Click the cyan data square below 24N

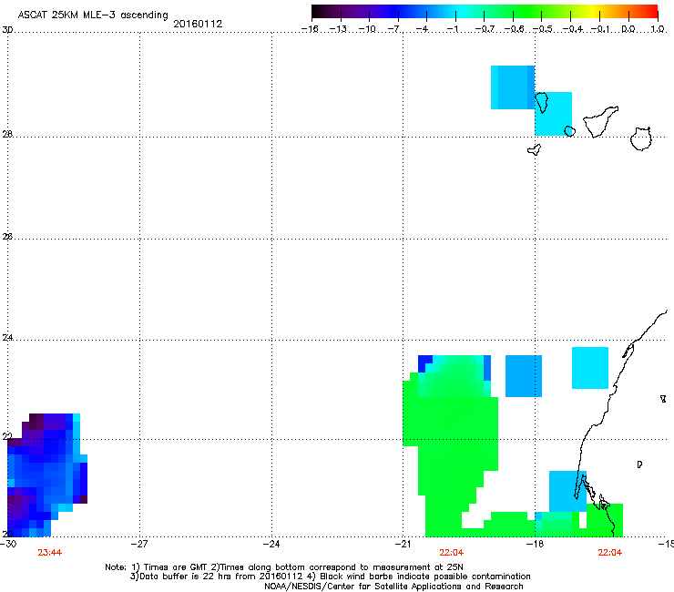pyautogui.click(x=590, y=368)
